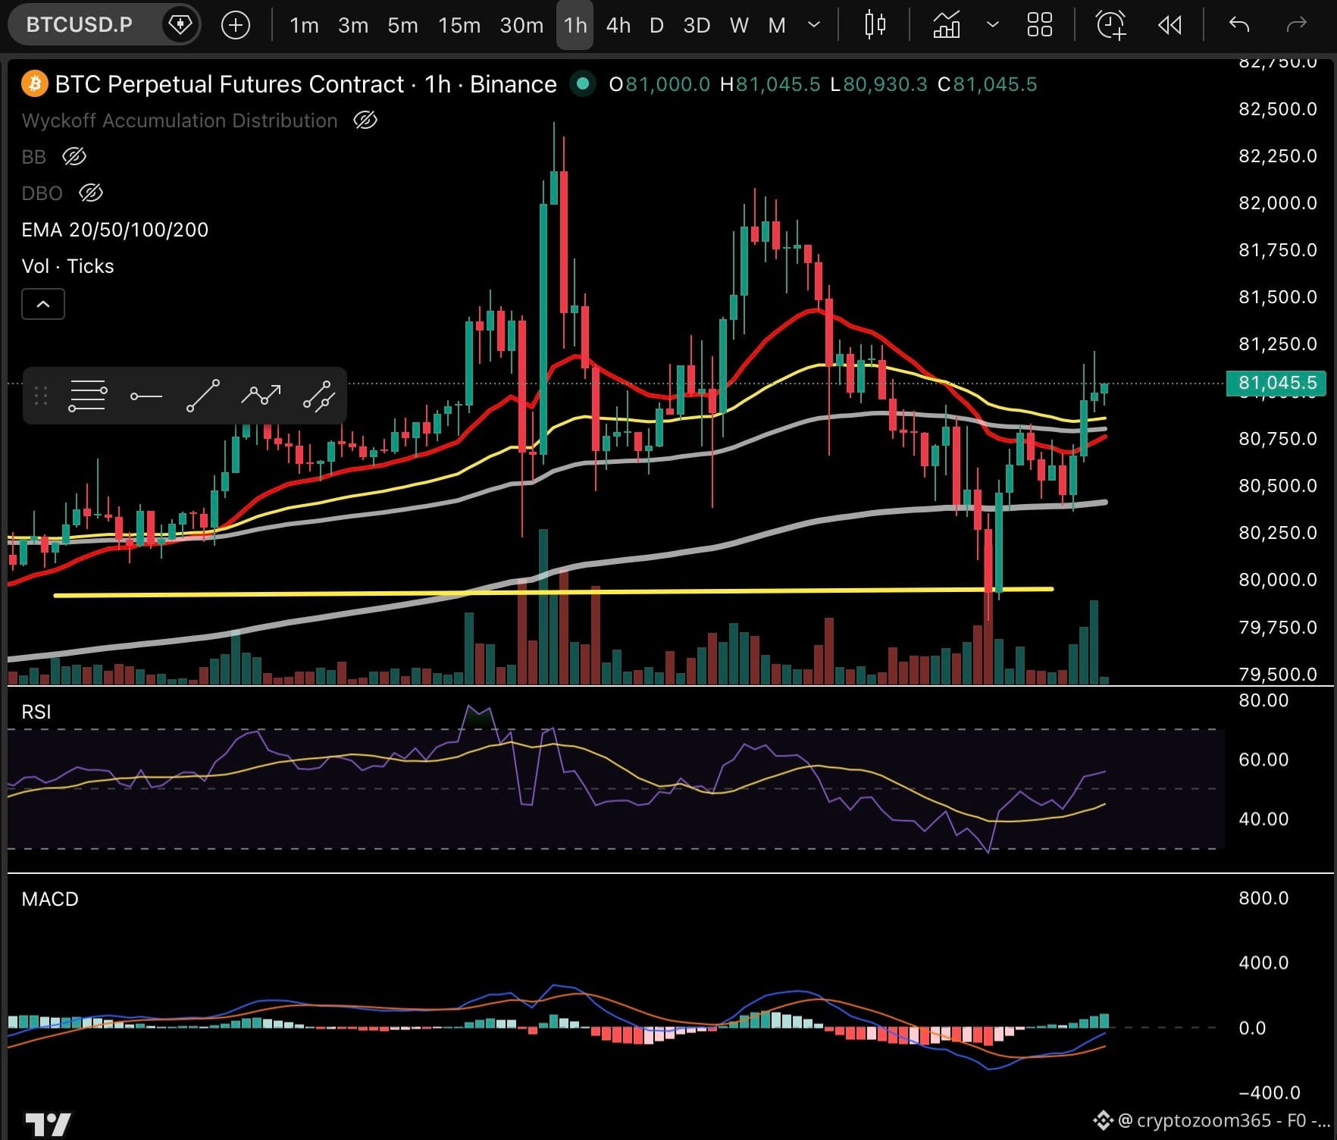Open the Indicators menu icon
Screen dimensions: 1337x1140
[x=946, y=25]
